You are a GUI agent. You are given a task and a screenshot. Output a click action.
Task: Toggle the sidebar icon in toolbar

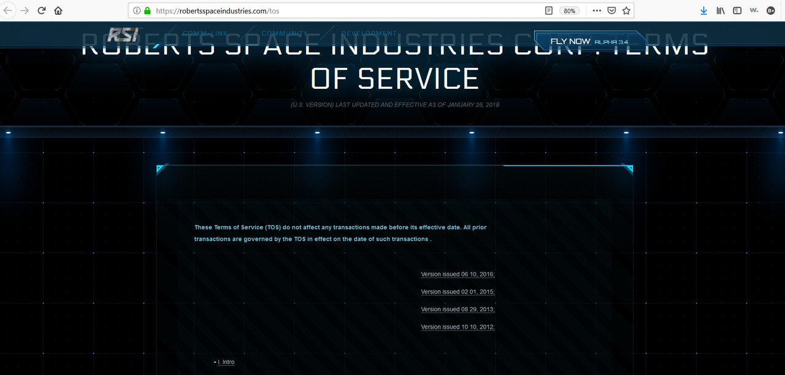point(737,10)
